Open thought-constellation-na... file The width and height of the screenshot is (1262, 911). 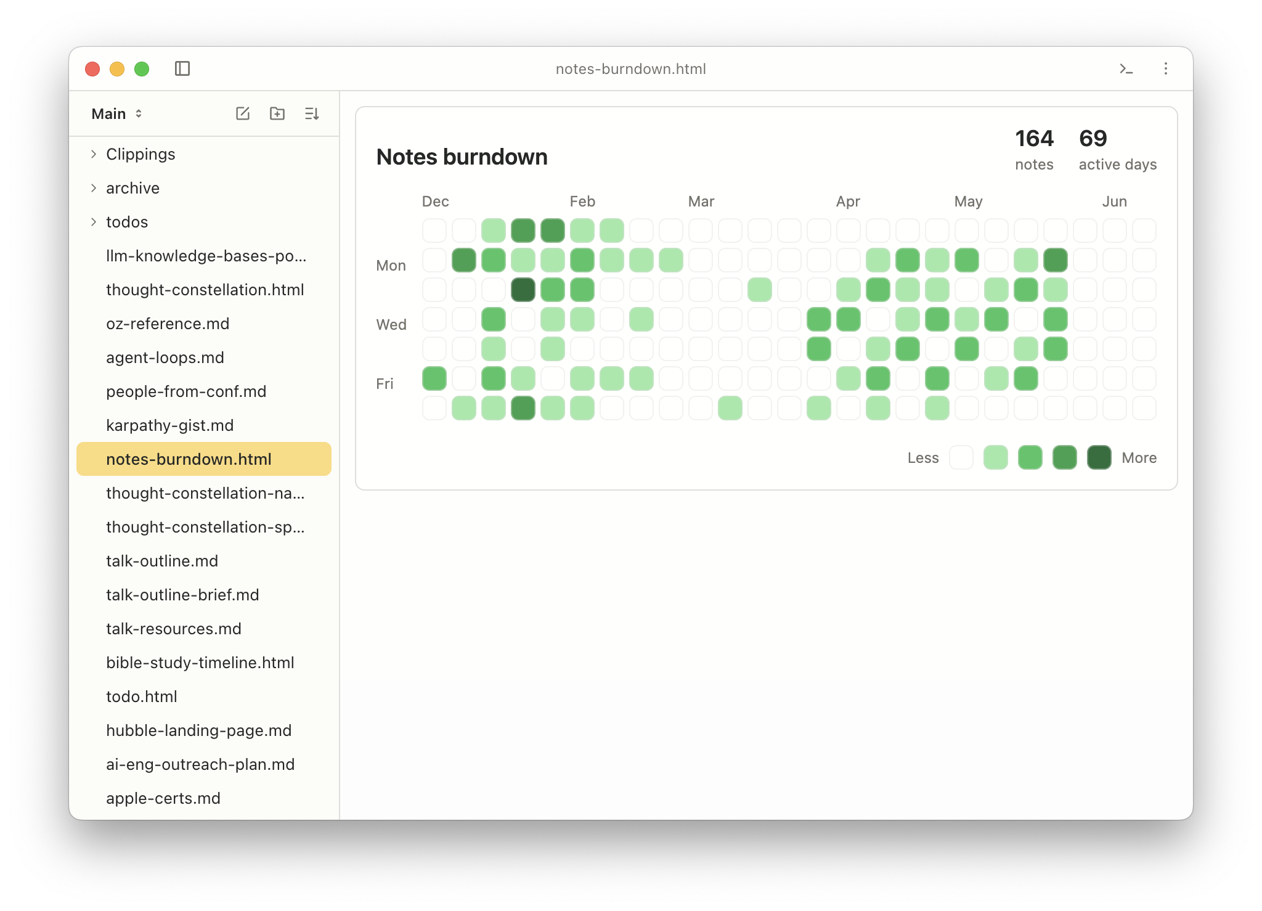(204, 493)
